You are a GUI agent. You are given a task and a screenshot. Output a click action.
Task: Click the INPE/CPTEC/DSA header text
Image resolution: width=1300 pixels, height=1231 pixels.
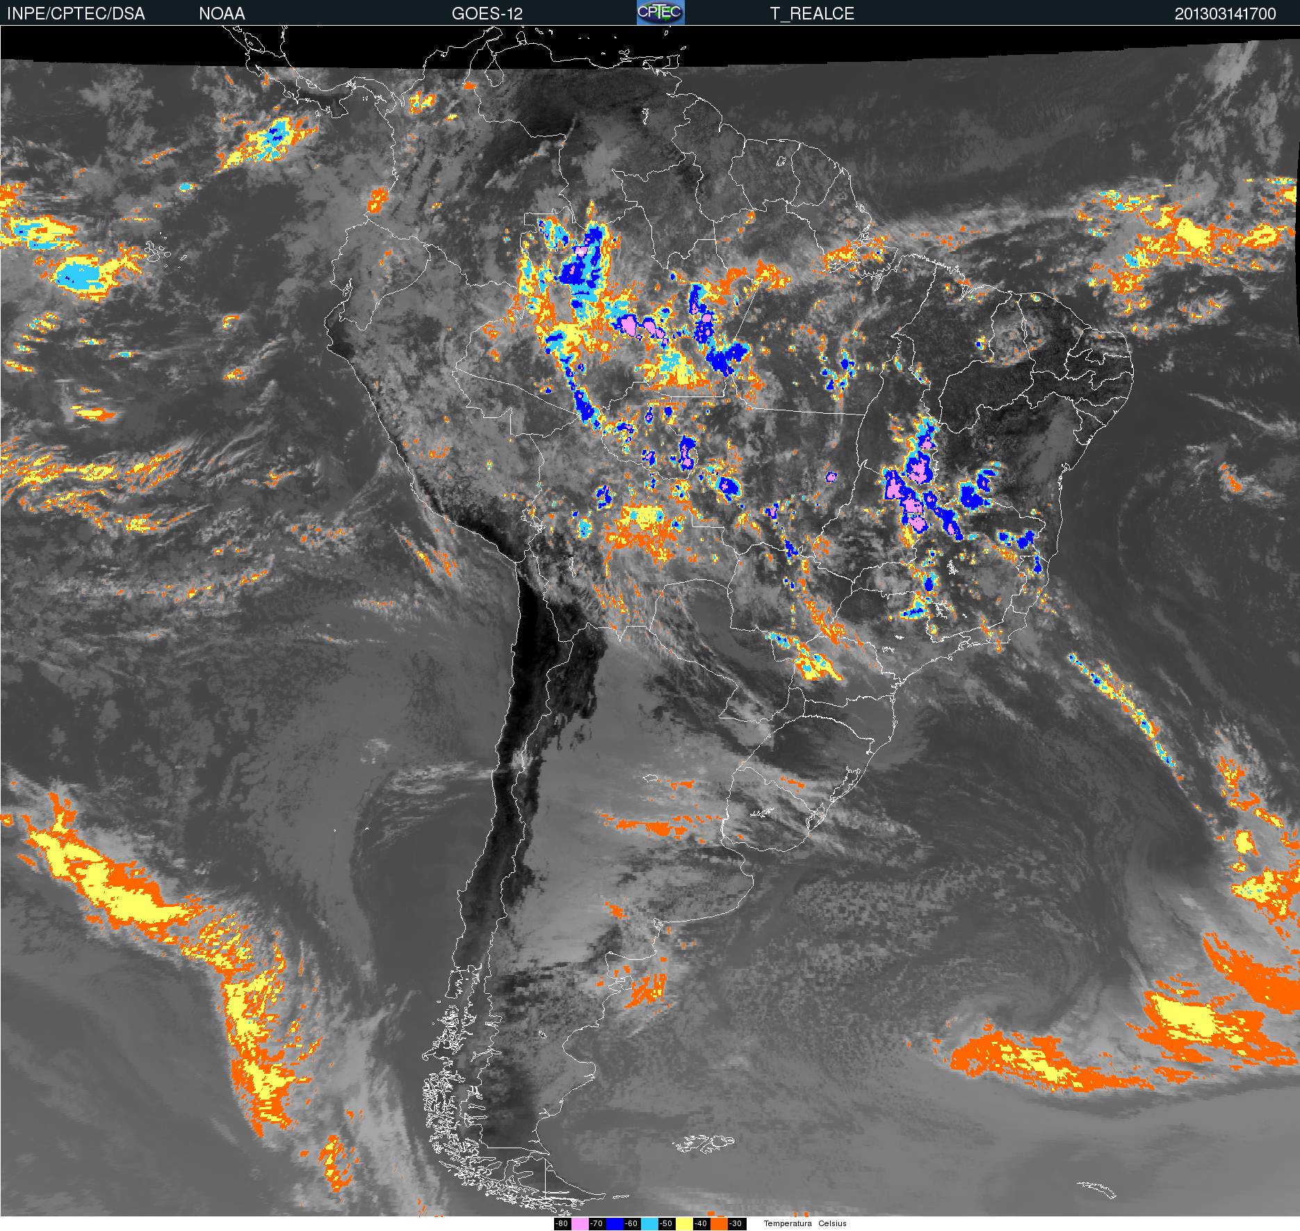click(x=76, y=14)
